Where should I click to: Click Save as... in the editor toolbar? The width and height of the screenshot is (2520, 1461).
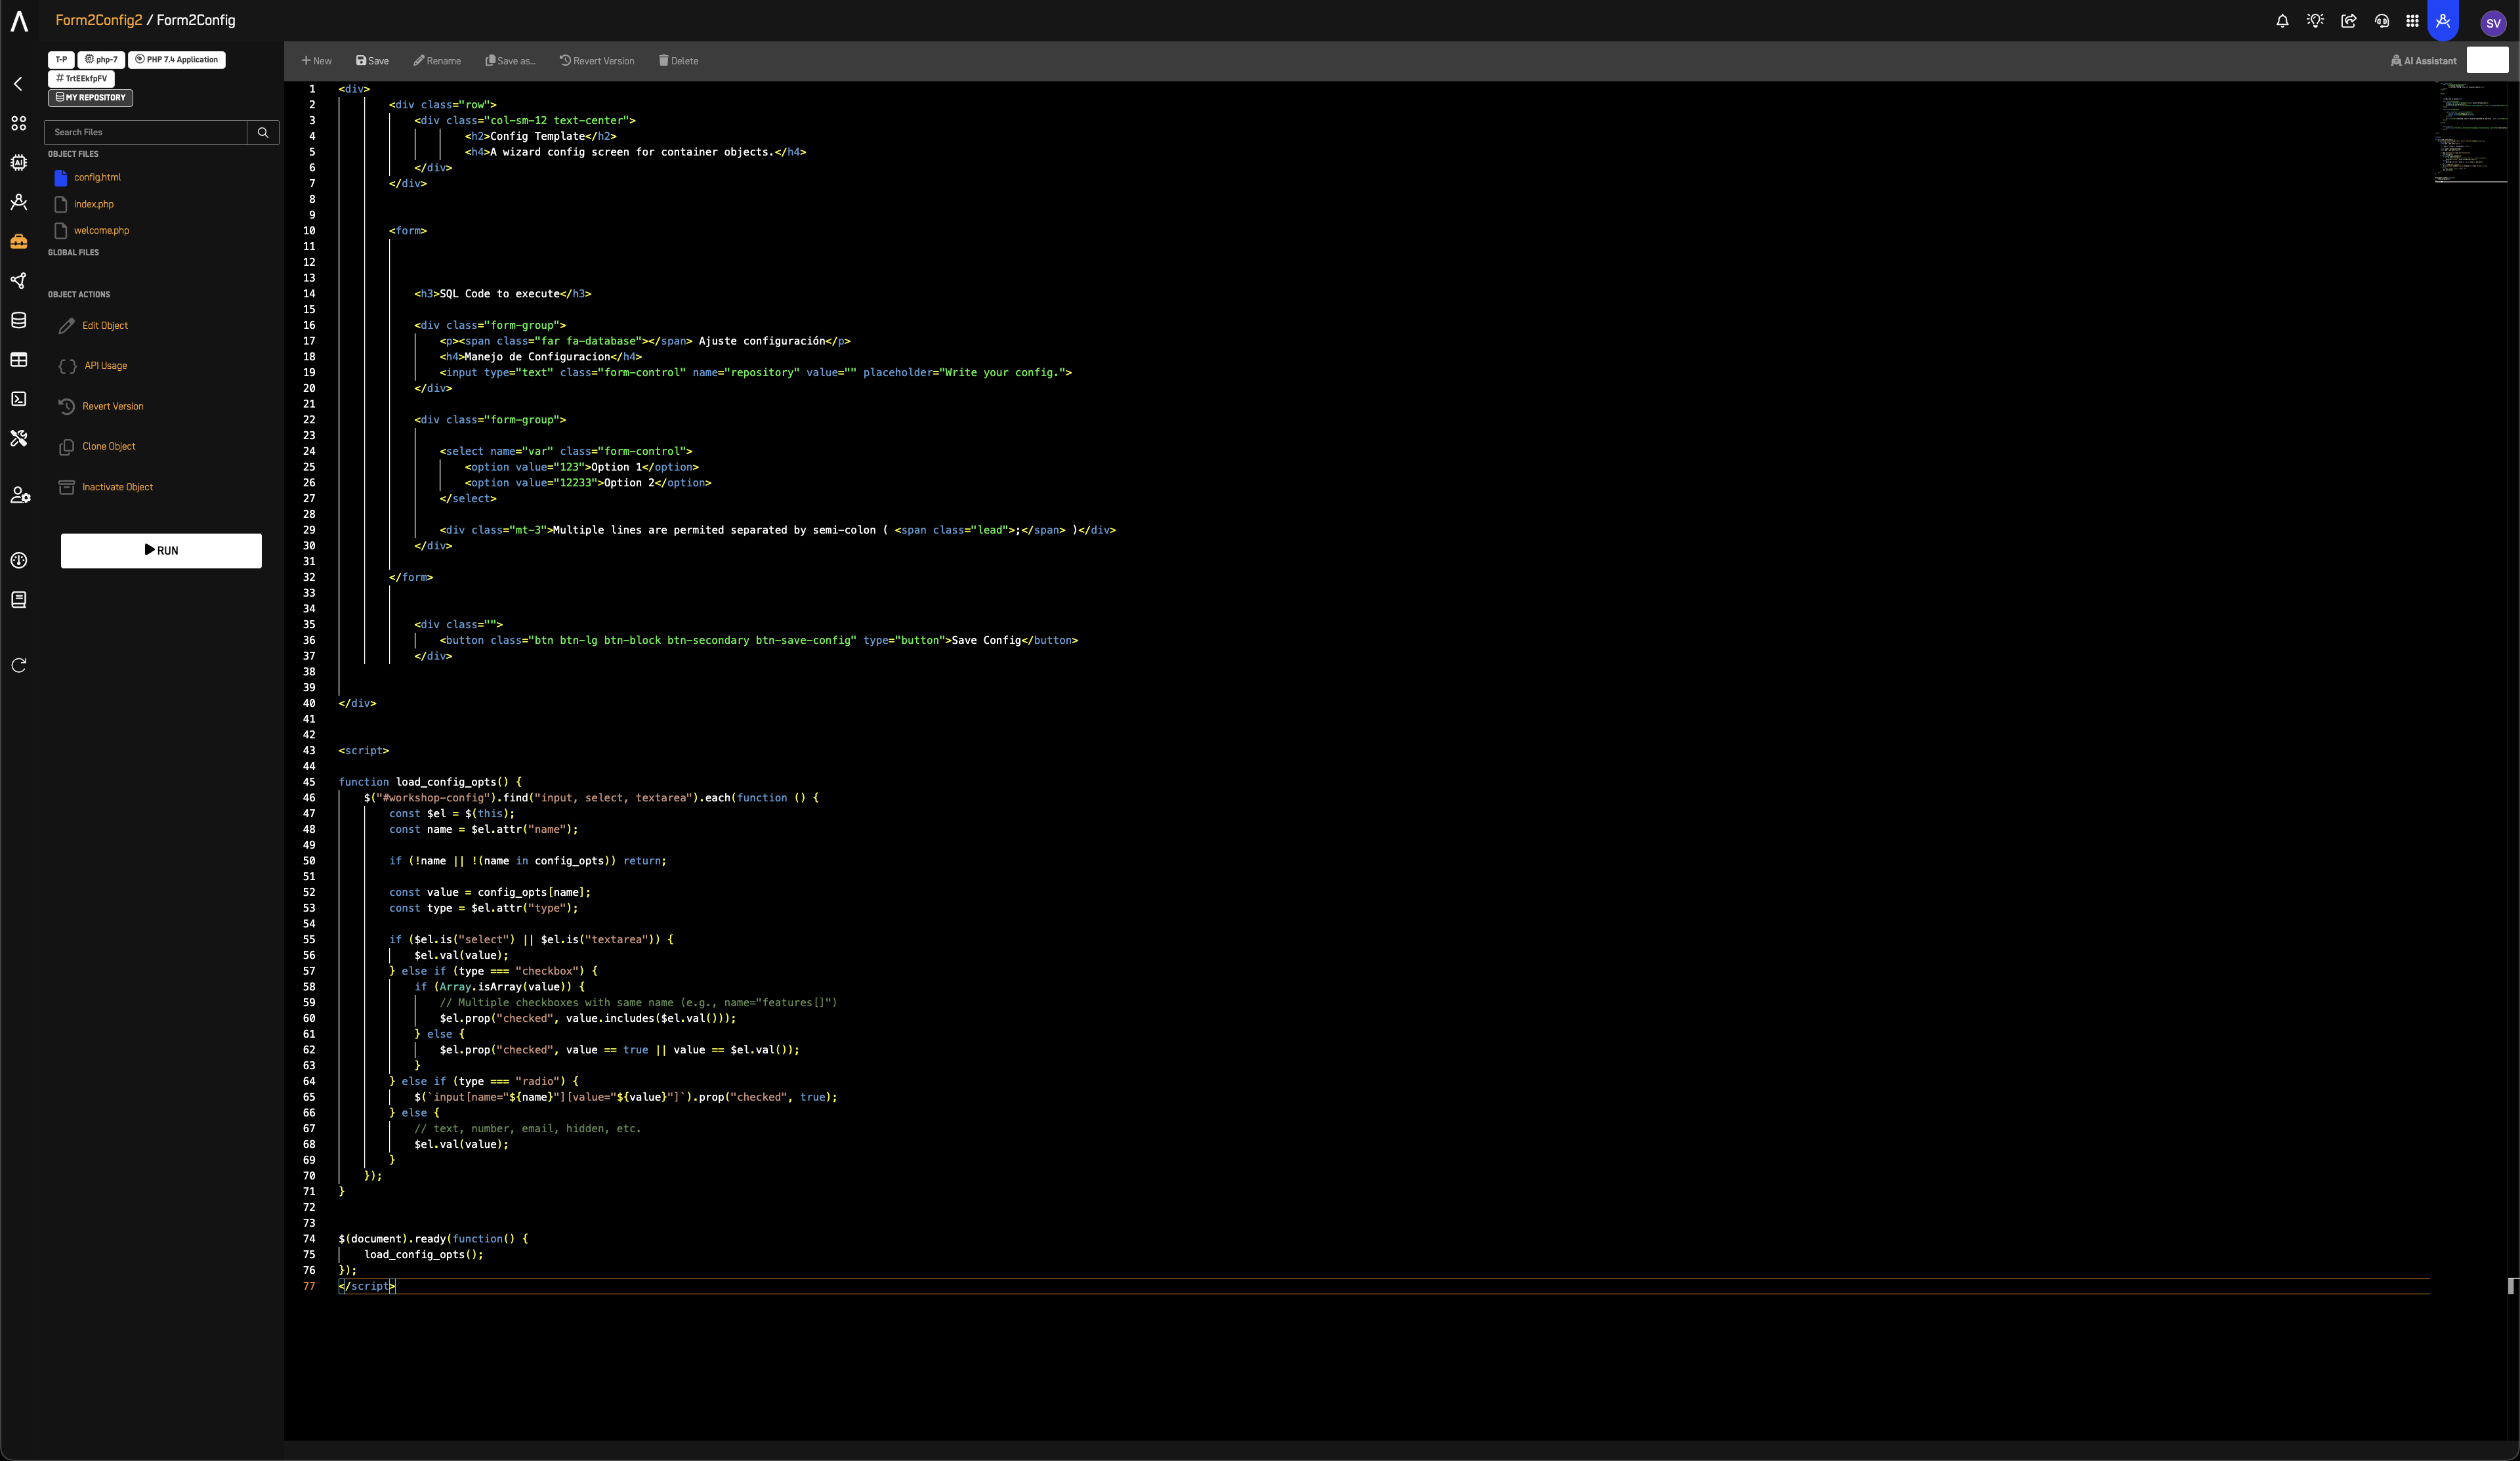[x=510, y=61]
